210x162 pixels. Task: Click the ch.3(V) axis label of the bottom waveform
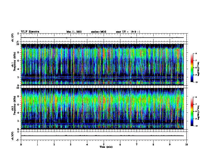(x=13, y=136)
